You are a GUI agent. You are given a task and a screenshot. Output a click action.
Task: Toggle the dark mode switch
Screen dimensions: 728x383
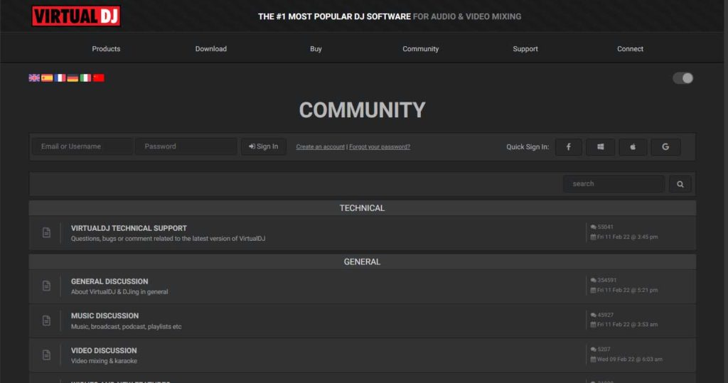683,78
